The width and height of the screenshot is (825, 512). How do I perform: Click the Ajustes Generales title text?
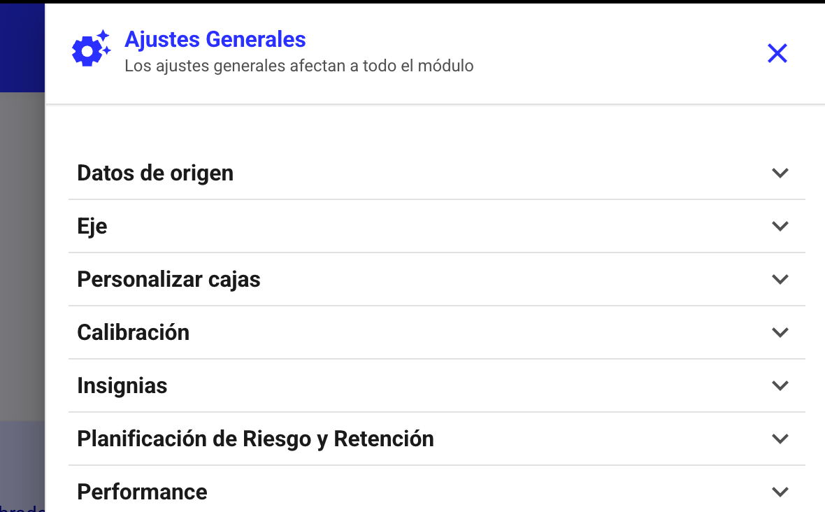click(x=215, y=39)
